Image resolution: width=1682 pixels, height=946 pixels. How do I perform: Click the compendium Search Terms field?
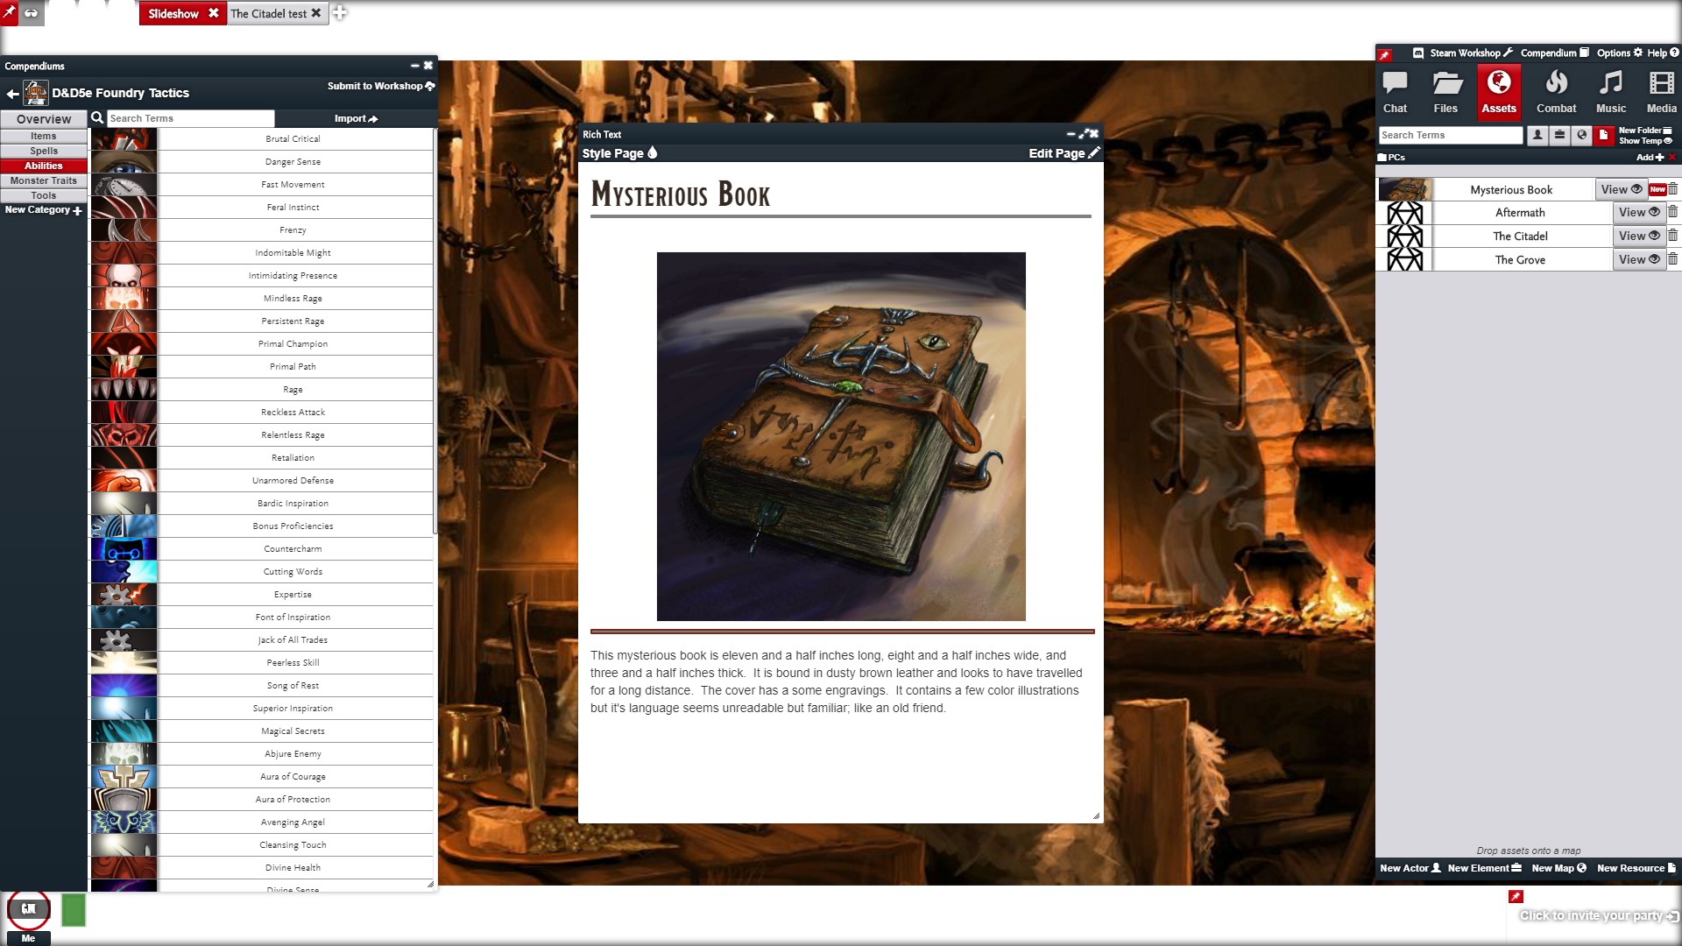(190, 118)
